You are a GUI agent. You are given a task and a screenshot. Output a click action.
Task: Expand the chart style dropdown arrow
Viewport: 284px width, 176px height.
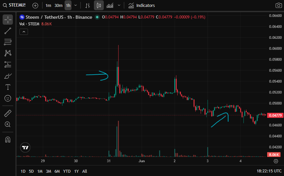click(x=119, y=5)
